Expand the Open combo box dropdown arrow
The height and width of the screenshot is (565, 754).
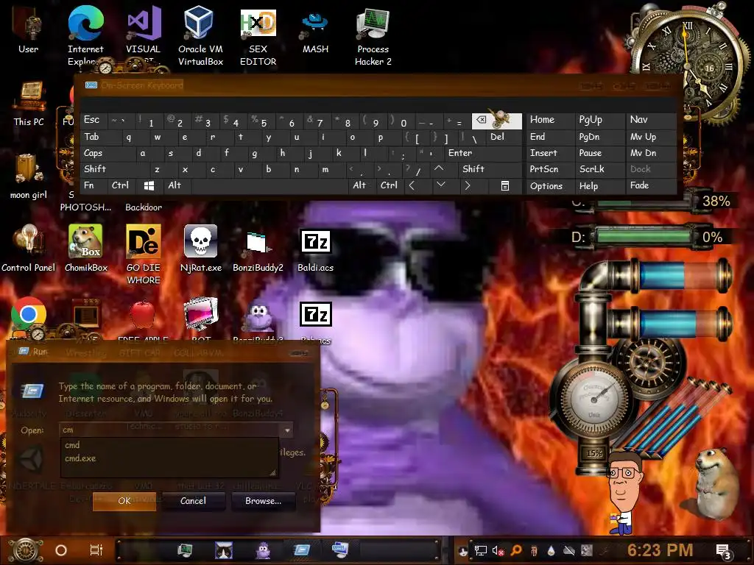tap(287, 430)
